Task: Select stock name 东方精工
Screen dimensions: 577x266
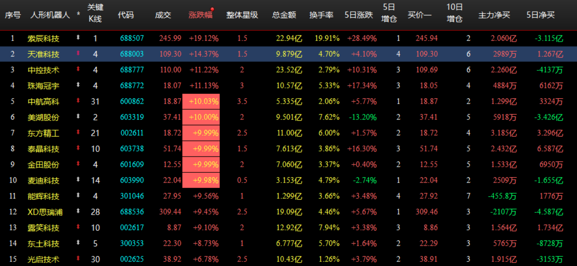Action: [x=43, y=133]
